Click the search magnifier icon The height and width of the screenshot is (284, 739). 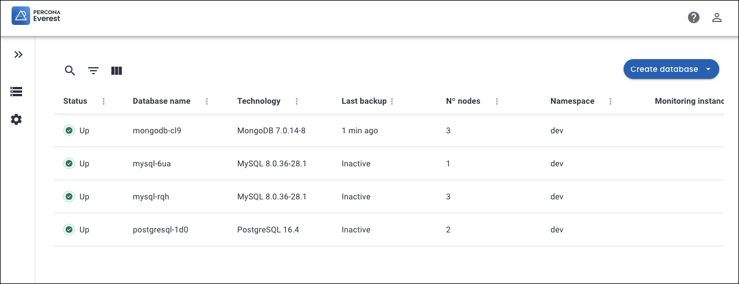point(70,71)
